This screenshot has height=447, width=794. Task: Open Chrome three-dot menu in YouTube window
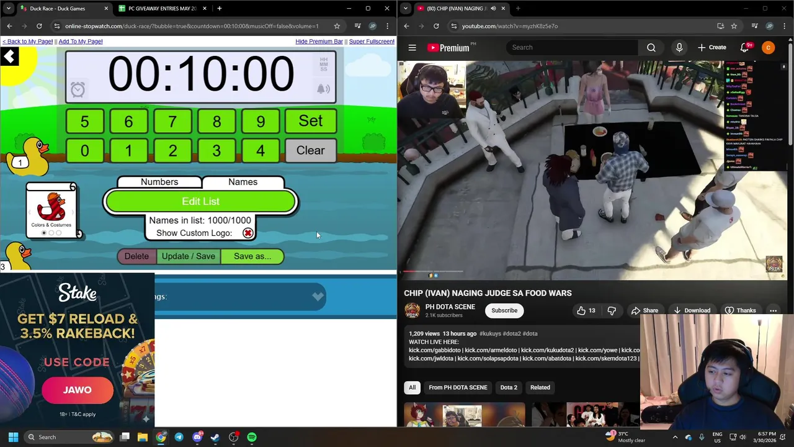784,26
